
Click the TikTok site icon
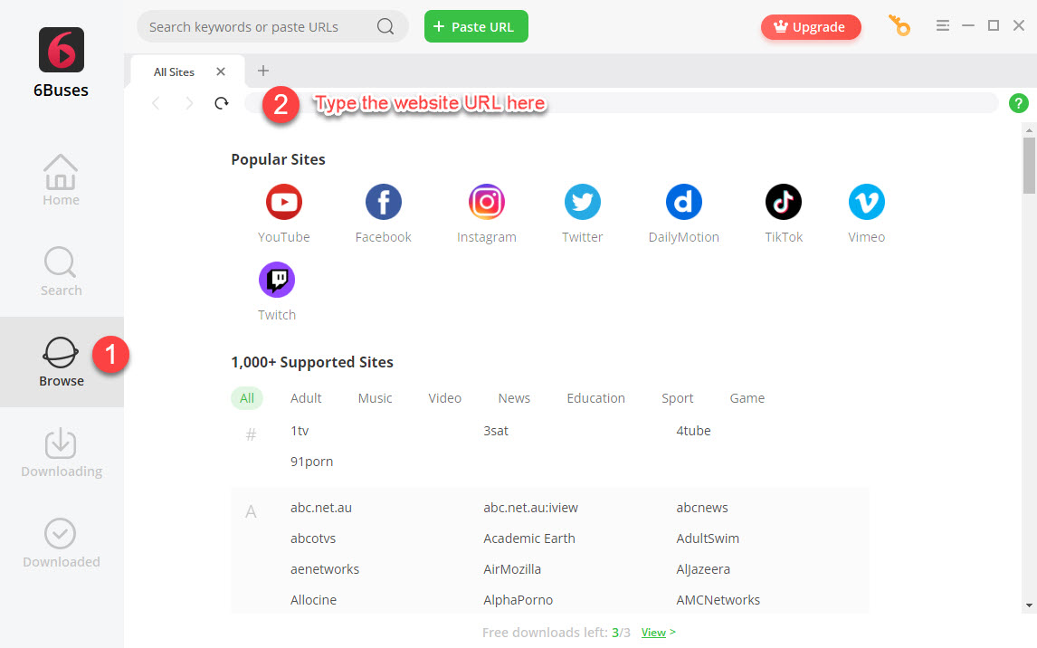click(x=783, y=202)
